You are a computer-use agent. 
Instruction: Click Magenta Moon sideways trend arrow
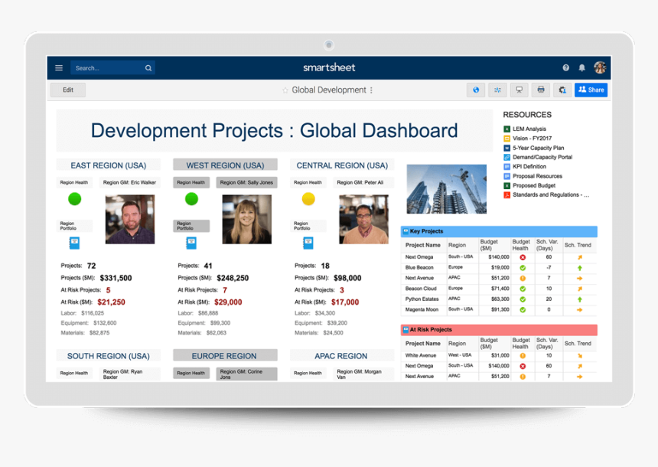[x=579, y=309]
